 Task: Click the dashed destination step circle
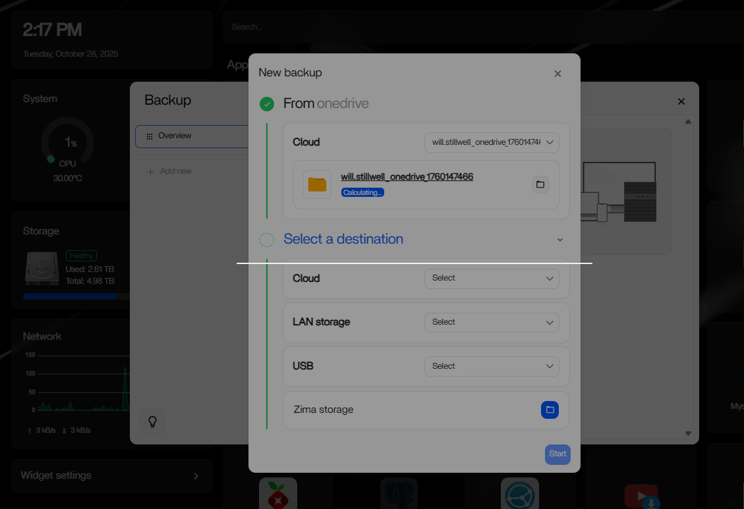click(x=267, y=240)
